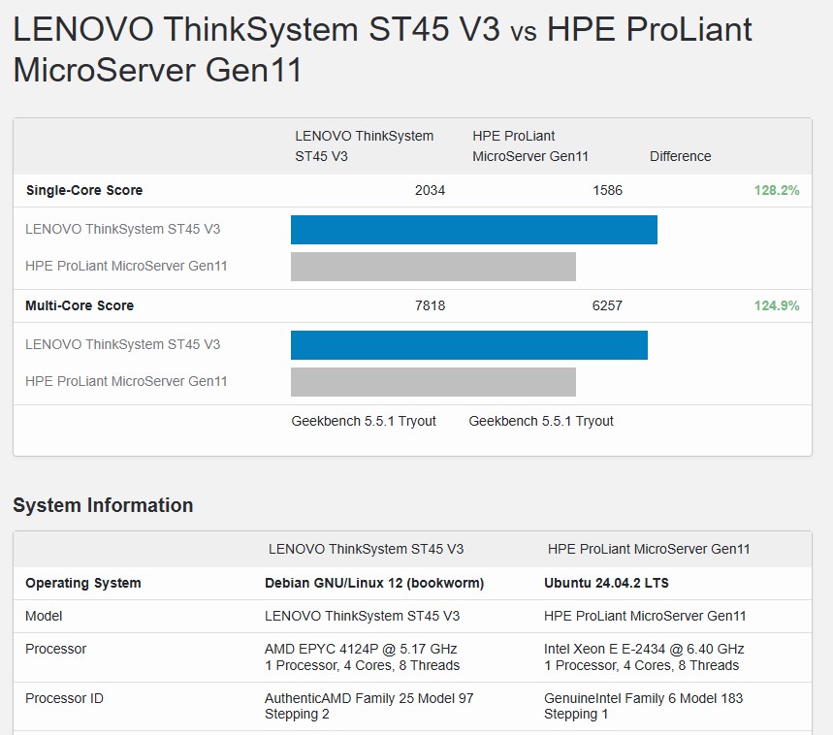Click the LENOVO ThinkSystem ST45 V3 column header in score table
Viewport: 833px width, 735px height.
tap(365, 146)
